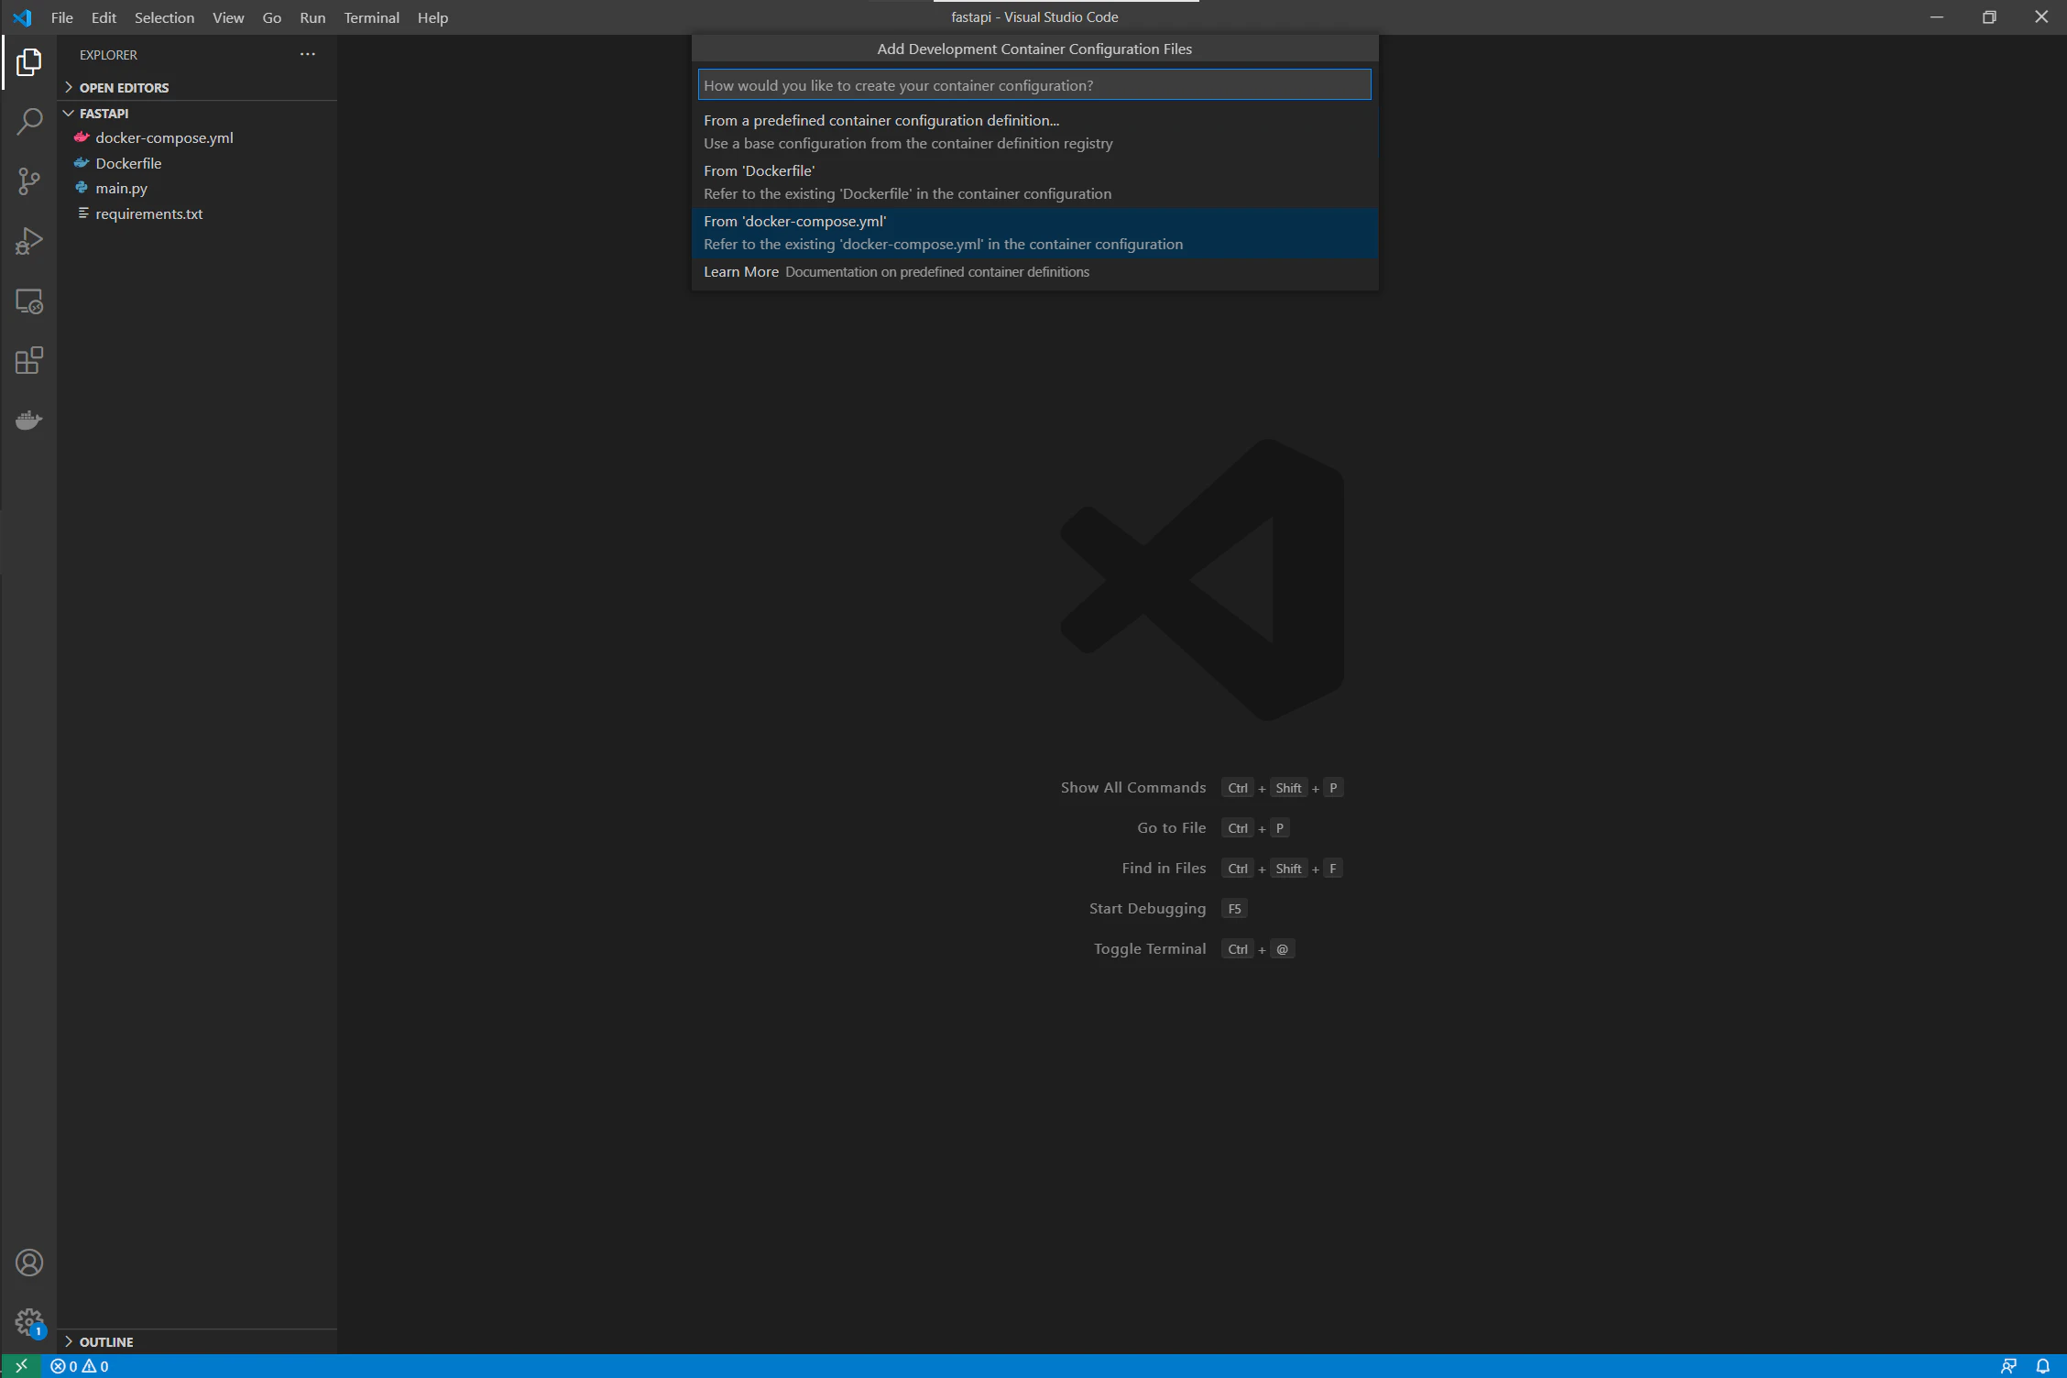Open the Extensions view

tap(29, 360)
